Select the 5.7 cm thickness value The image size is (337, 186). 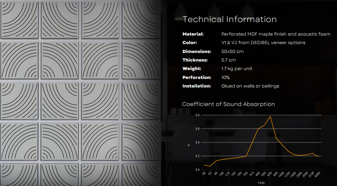point(229,60)
